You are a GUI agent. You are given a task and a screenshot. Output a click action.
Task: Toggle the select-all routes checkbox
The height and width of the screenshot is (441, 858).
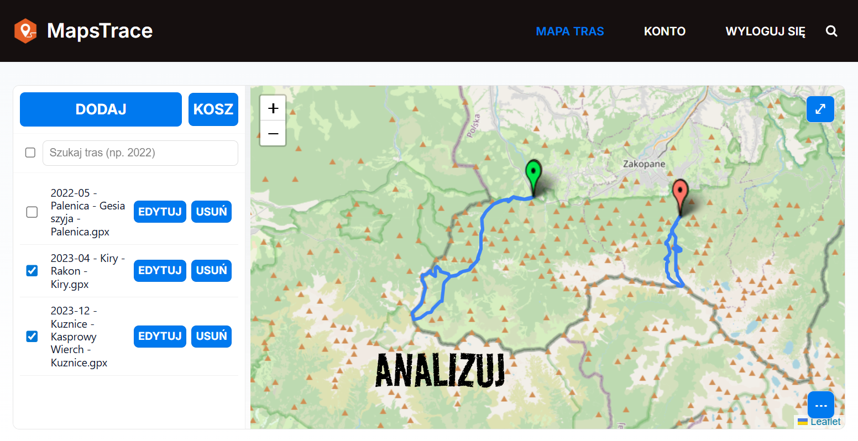pyautogui.click(x=30, y=153)
